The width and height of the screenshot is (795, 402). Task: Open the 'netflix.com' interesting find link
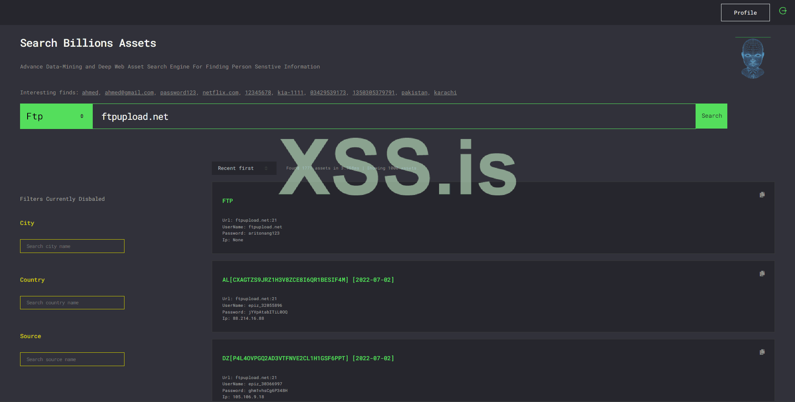click(221, 93)
